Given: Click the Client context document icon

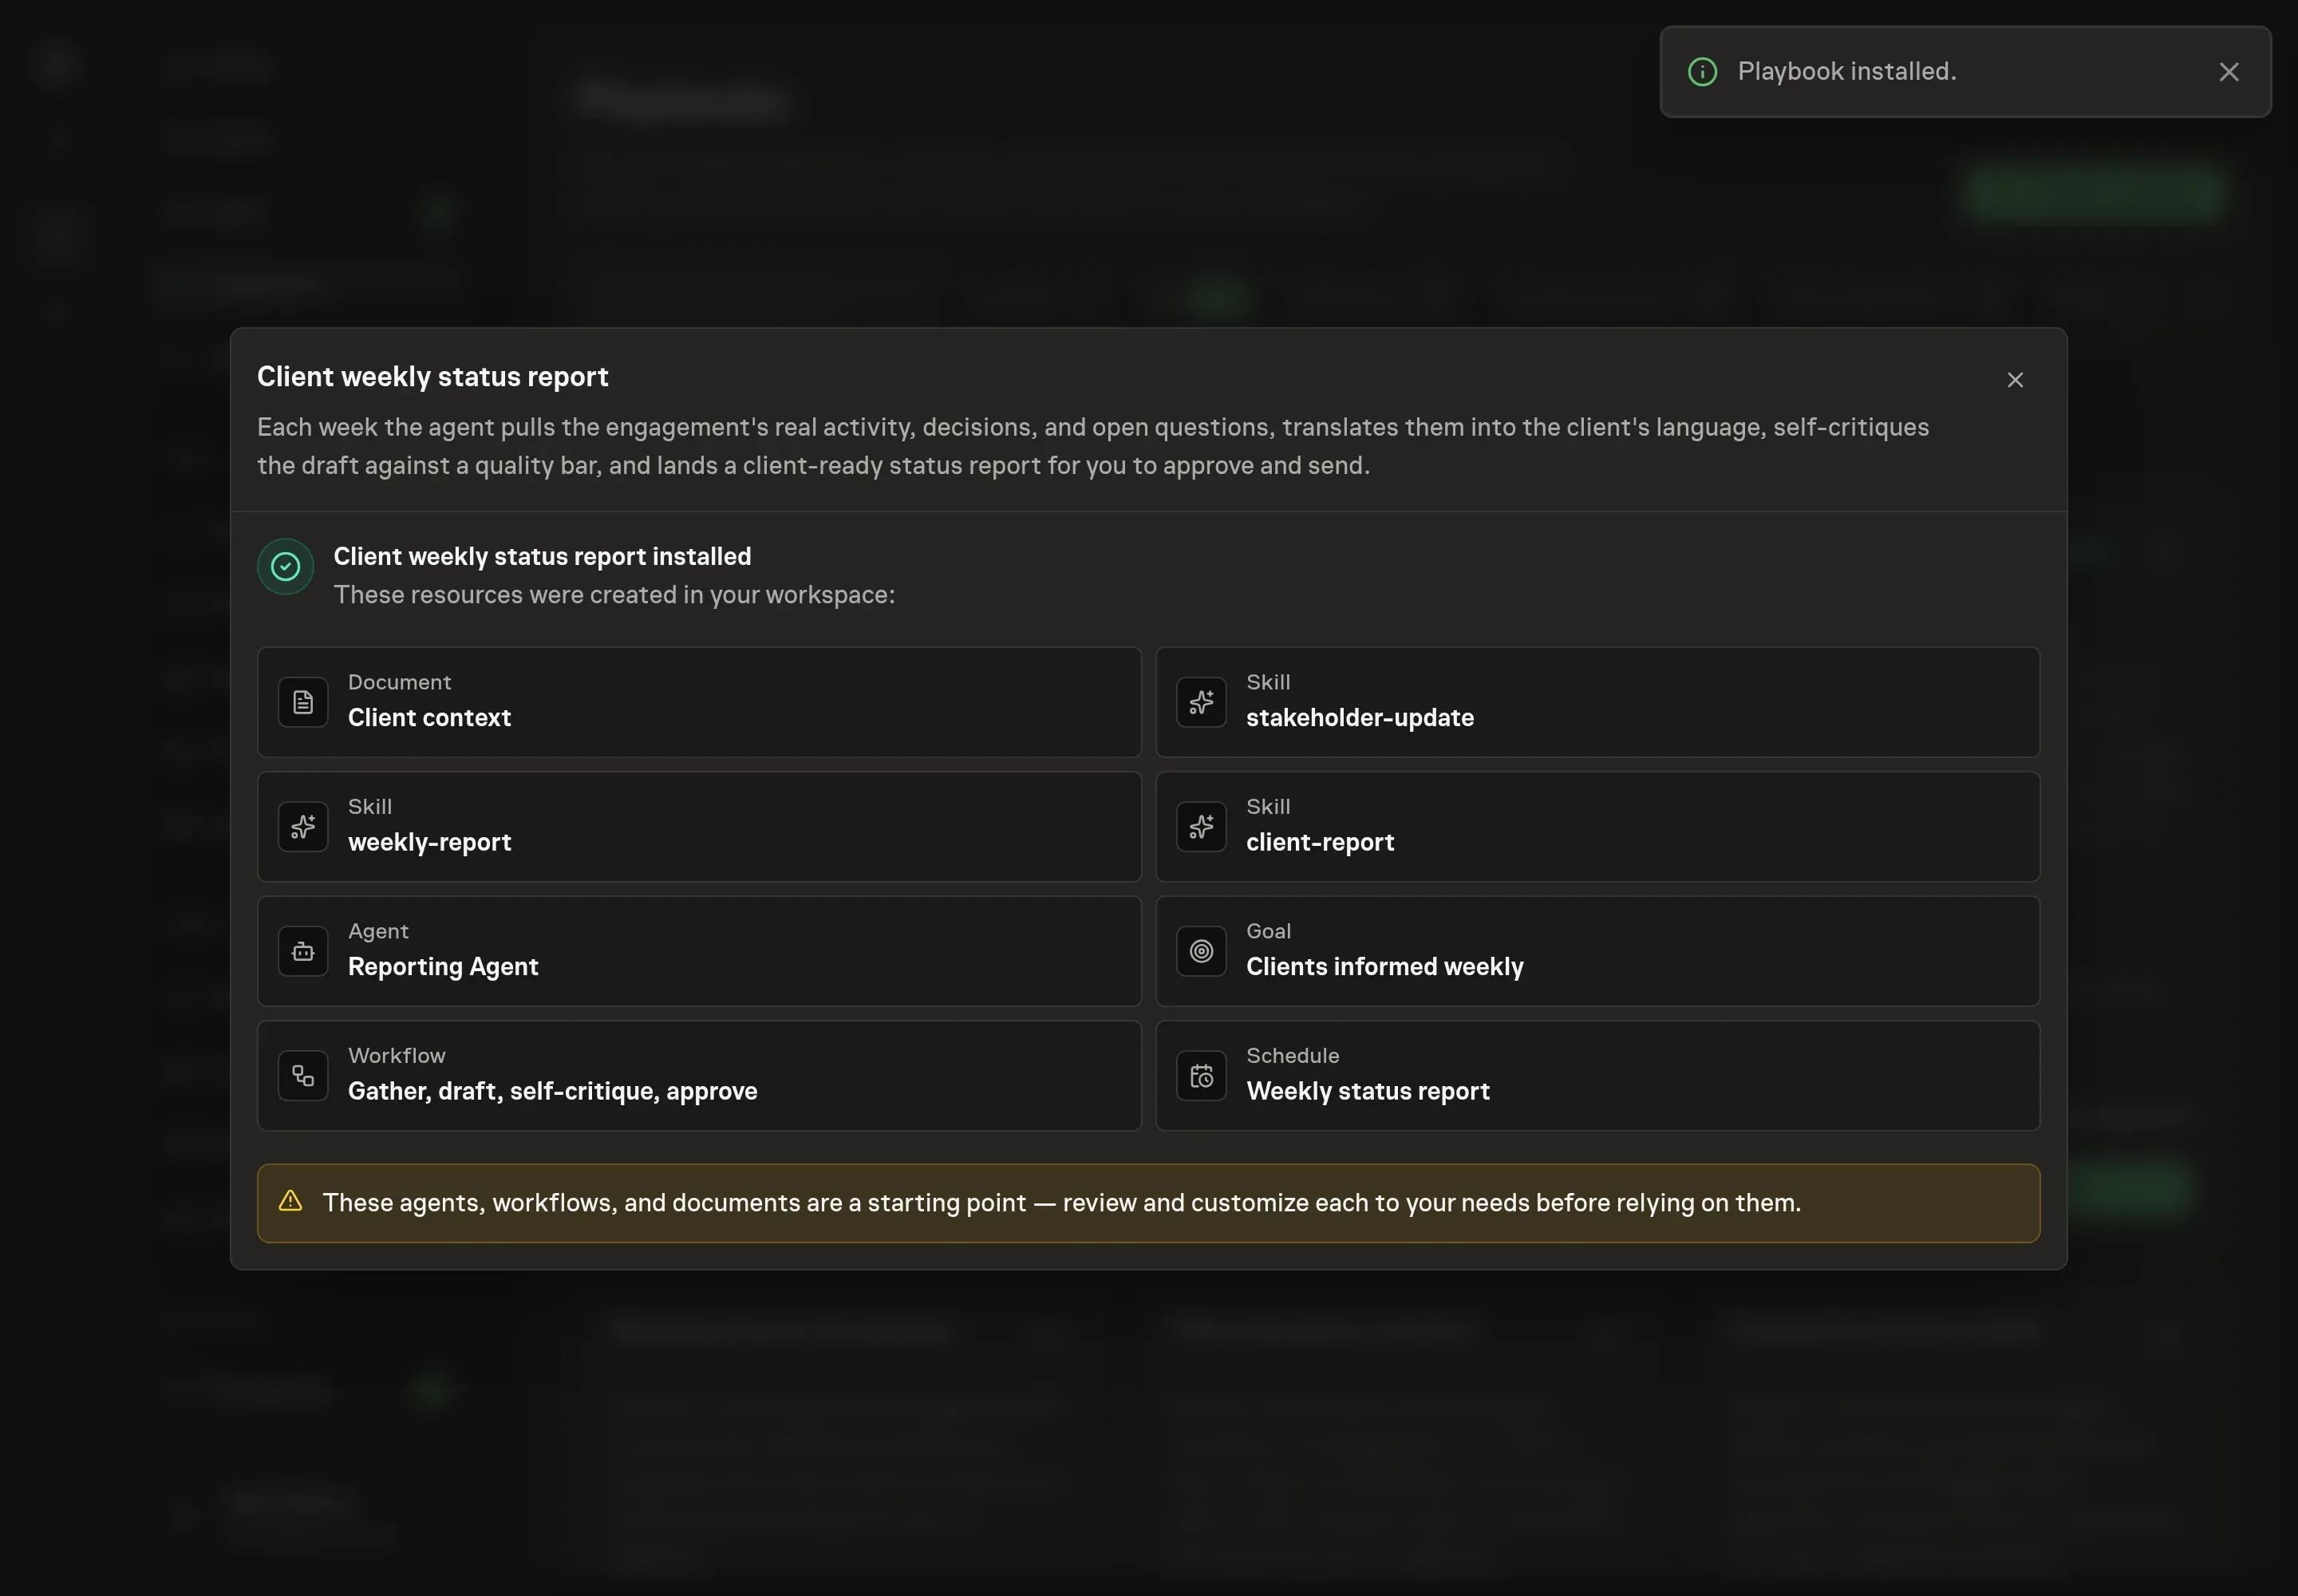Looking at the screenshot, I should click(x=303, y=702).
